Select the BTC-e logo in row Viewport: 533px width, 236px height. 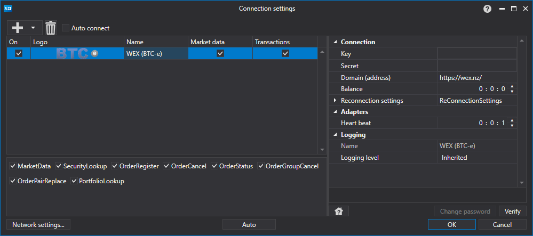(77, 53)
